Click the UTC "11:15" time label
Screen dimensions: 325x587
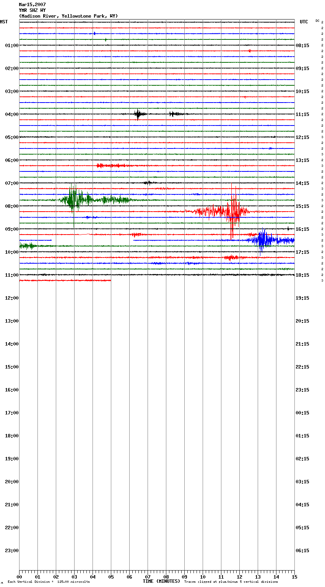click(302, 114)
